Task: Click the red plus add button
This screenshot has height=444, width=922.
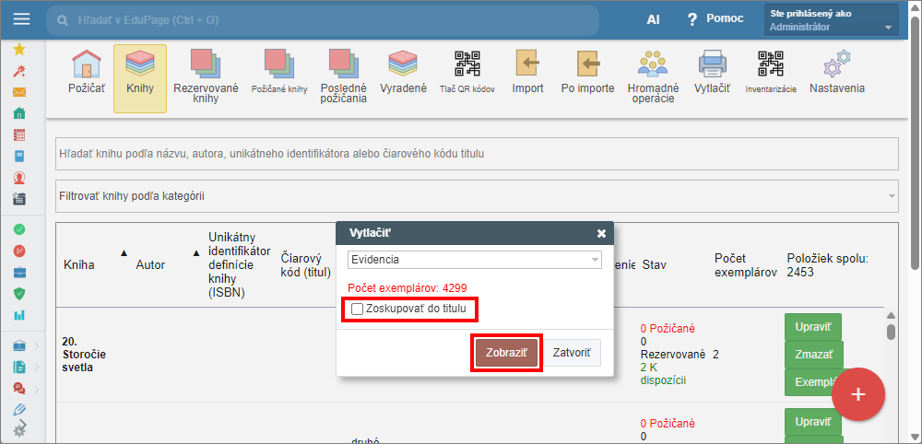Action: point(857,394)
